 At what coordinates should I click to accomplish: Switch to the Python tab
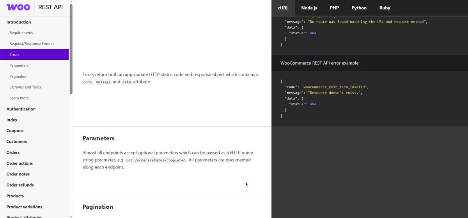pos(359,8)
